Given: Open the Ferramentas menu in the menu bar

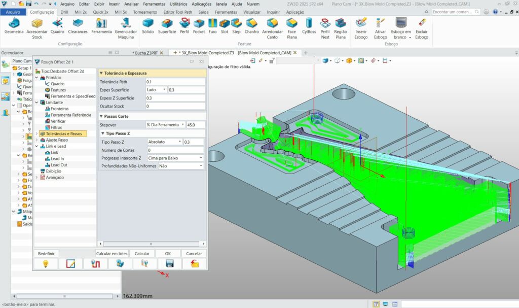Looking at the screenshot, I should pyautogui.click(x=154, y=4).
